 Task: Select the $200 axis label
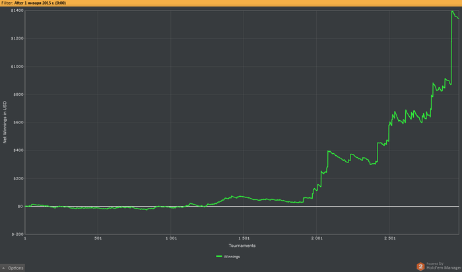[x=18, y=179]
